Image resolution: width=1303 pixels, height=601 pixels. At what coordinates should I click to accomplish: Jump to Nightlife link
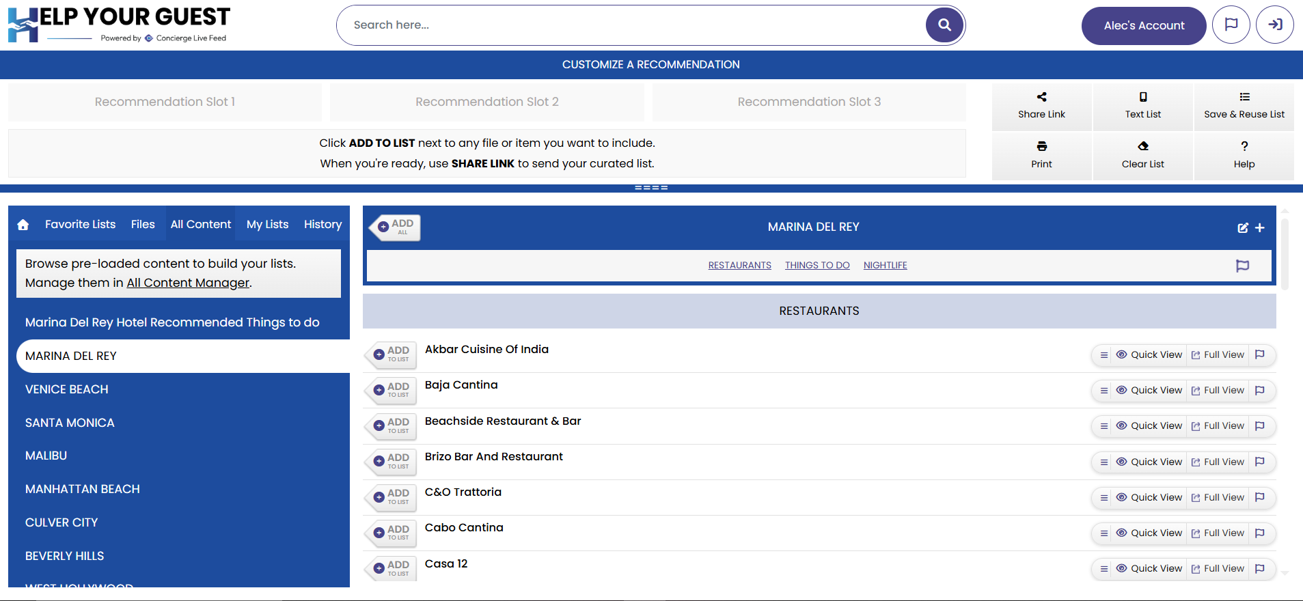885,266
